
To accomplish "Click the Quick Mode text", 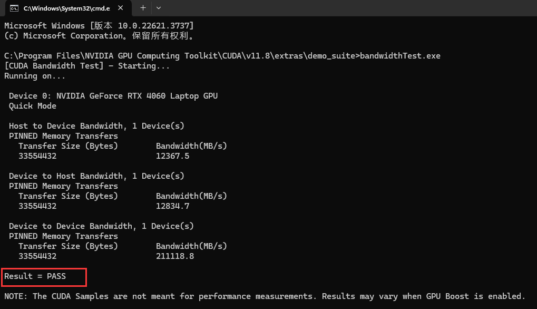I will coord(33,106).
